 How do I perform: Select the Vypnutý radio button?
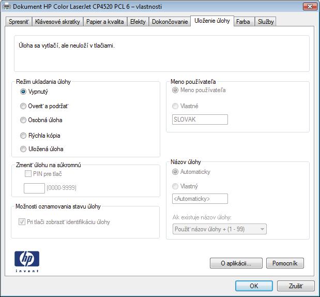pyautogui.click(x=23, y=92)
